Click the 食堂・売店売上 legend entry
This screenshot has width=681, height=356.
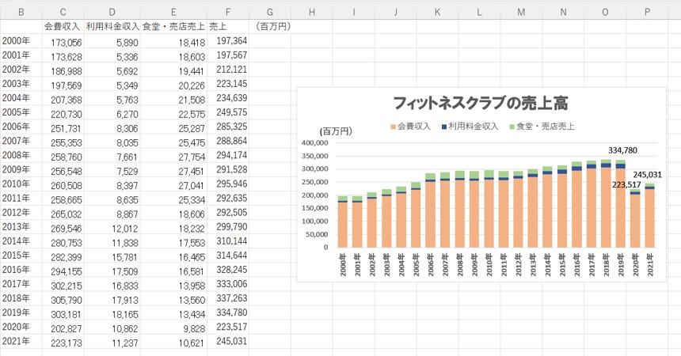pos(542,127)
